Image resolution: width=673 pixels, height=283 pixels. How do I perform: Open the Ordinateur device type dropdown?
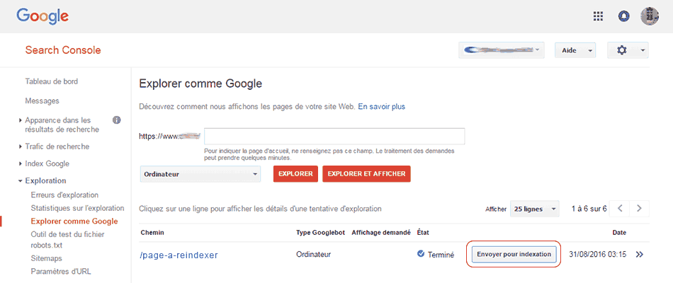pos(200,174)
